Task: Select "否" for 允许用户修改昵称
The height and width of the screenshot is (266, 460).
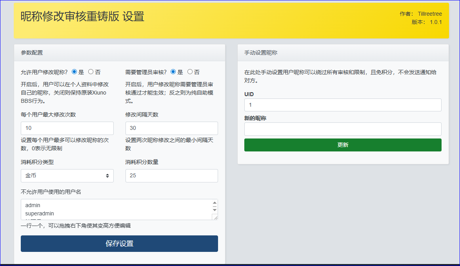Action: (x=91, y=72)
